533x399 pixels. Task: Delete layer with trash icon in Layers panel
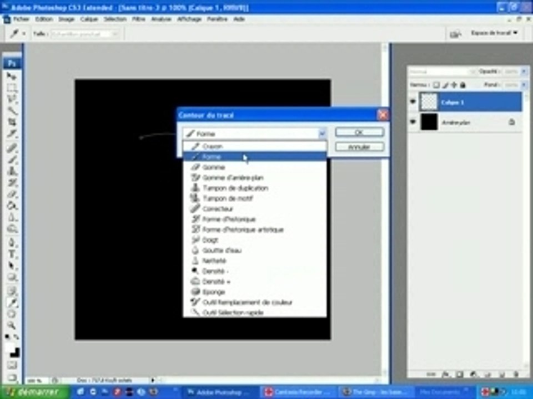click(x=515, y=374)
